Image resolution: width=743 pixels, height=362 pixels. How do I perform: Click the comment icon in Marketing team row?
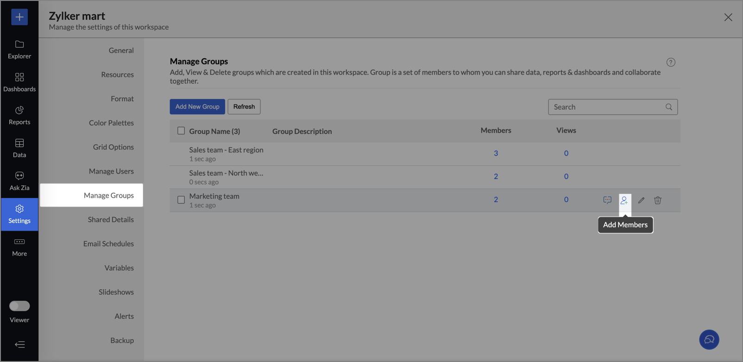(x=607, y=200)
